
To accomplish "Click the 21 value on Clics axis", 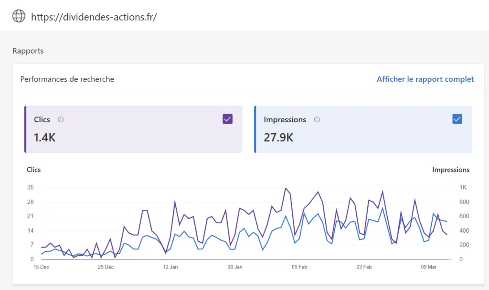I will (x=30, y=216).
